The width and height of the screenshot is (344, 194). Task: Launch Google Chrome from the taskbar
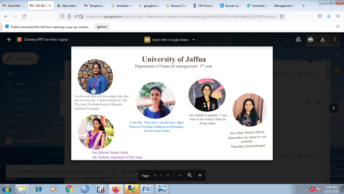[x=69, y=189]
